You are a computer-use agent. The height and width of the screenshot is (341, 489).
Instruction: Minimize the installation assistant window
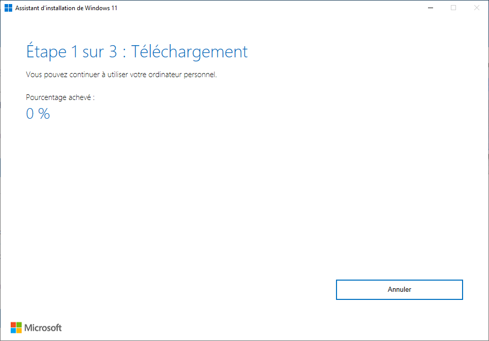(x=431, y=8)
